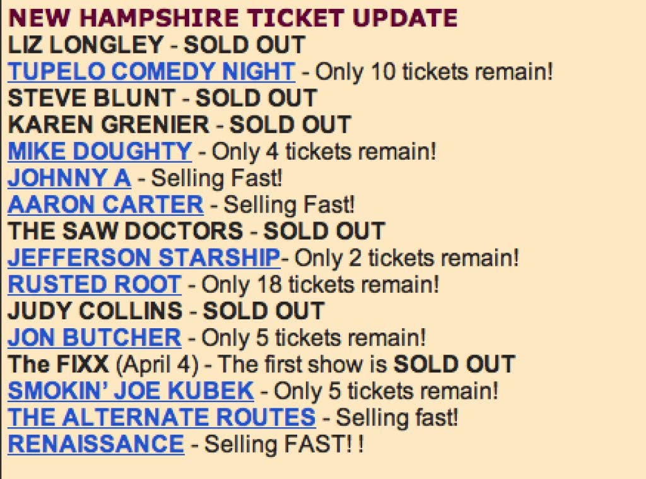
Task: Open the Tupelo Comedy Night link
Action: point(151,72)
